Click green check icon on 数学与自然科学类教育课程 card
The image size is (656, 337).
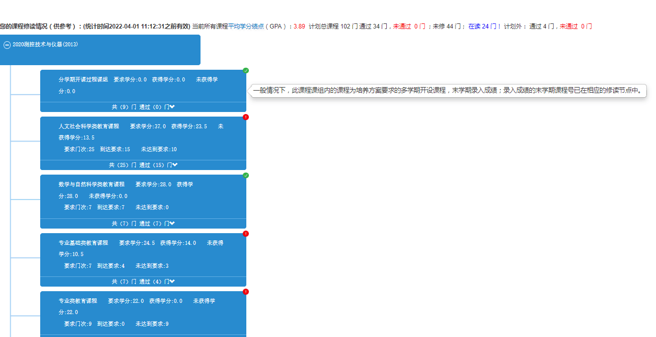(x=246, y=176)
